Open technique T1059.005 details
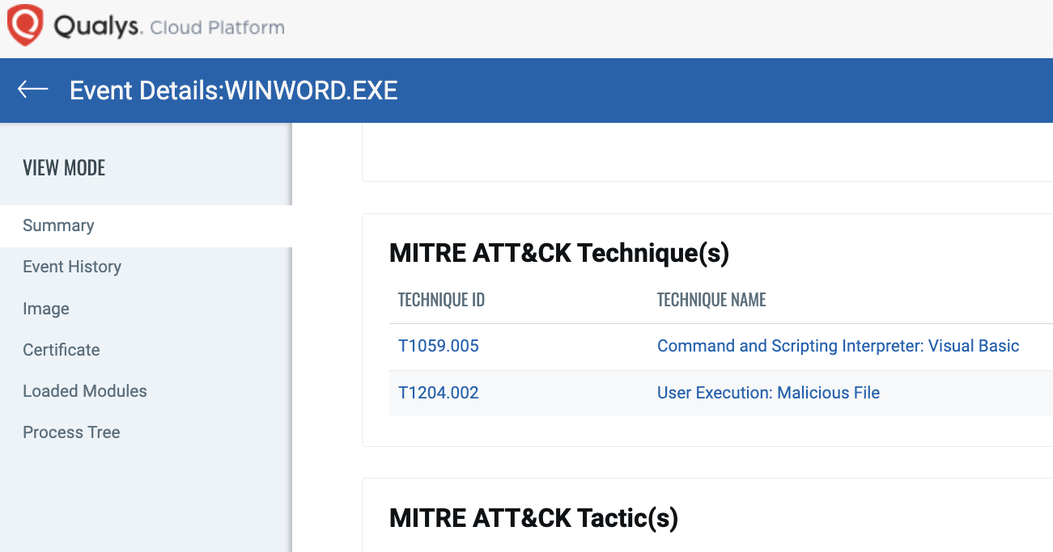The height and width of the screenshot is (552, 1053). (439, 345)
